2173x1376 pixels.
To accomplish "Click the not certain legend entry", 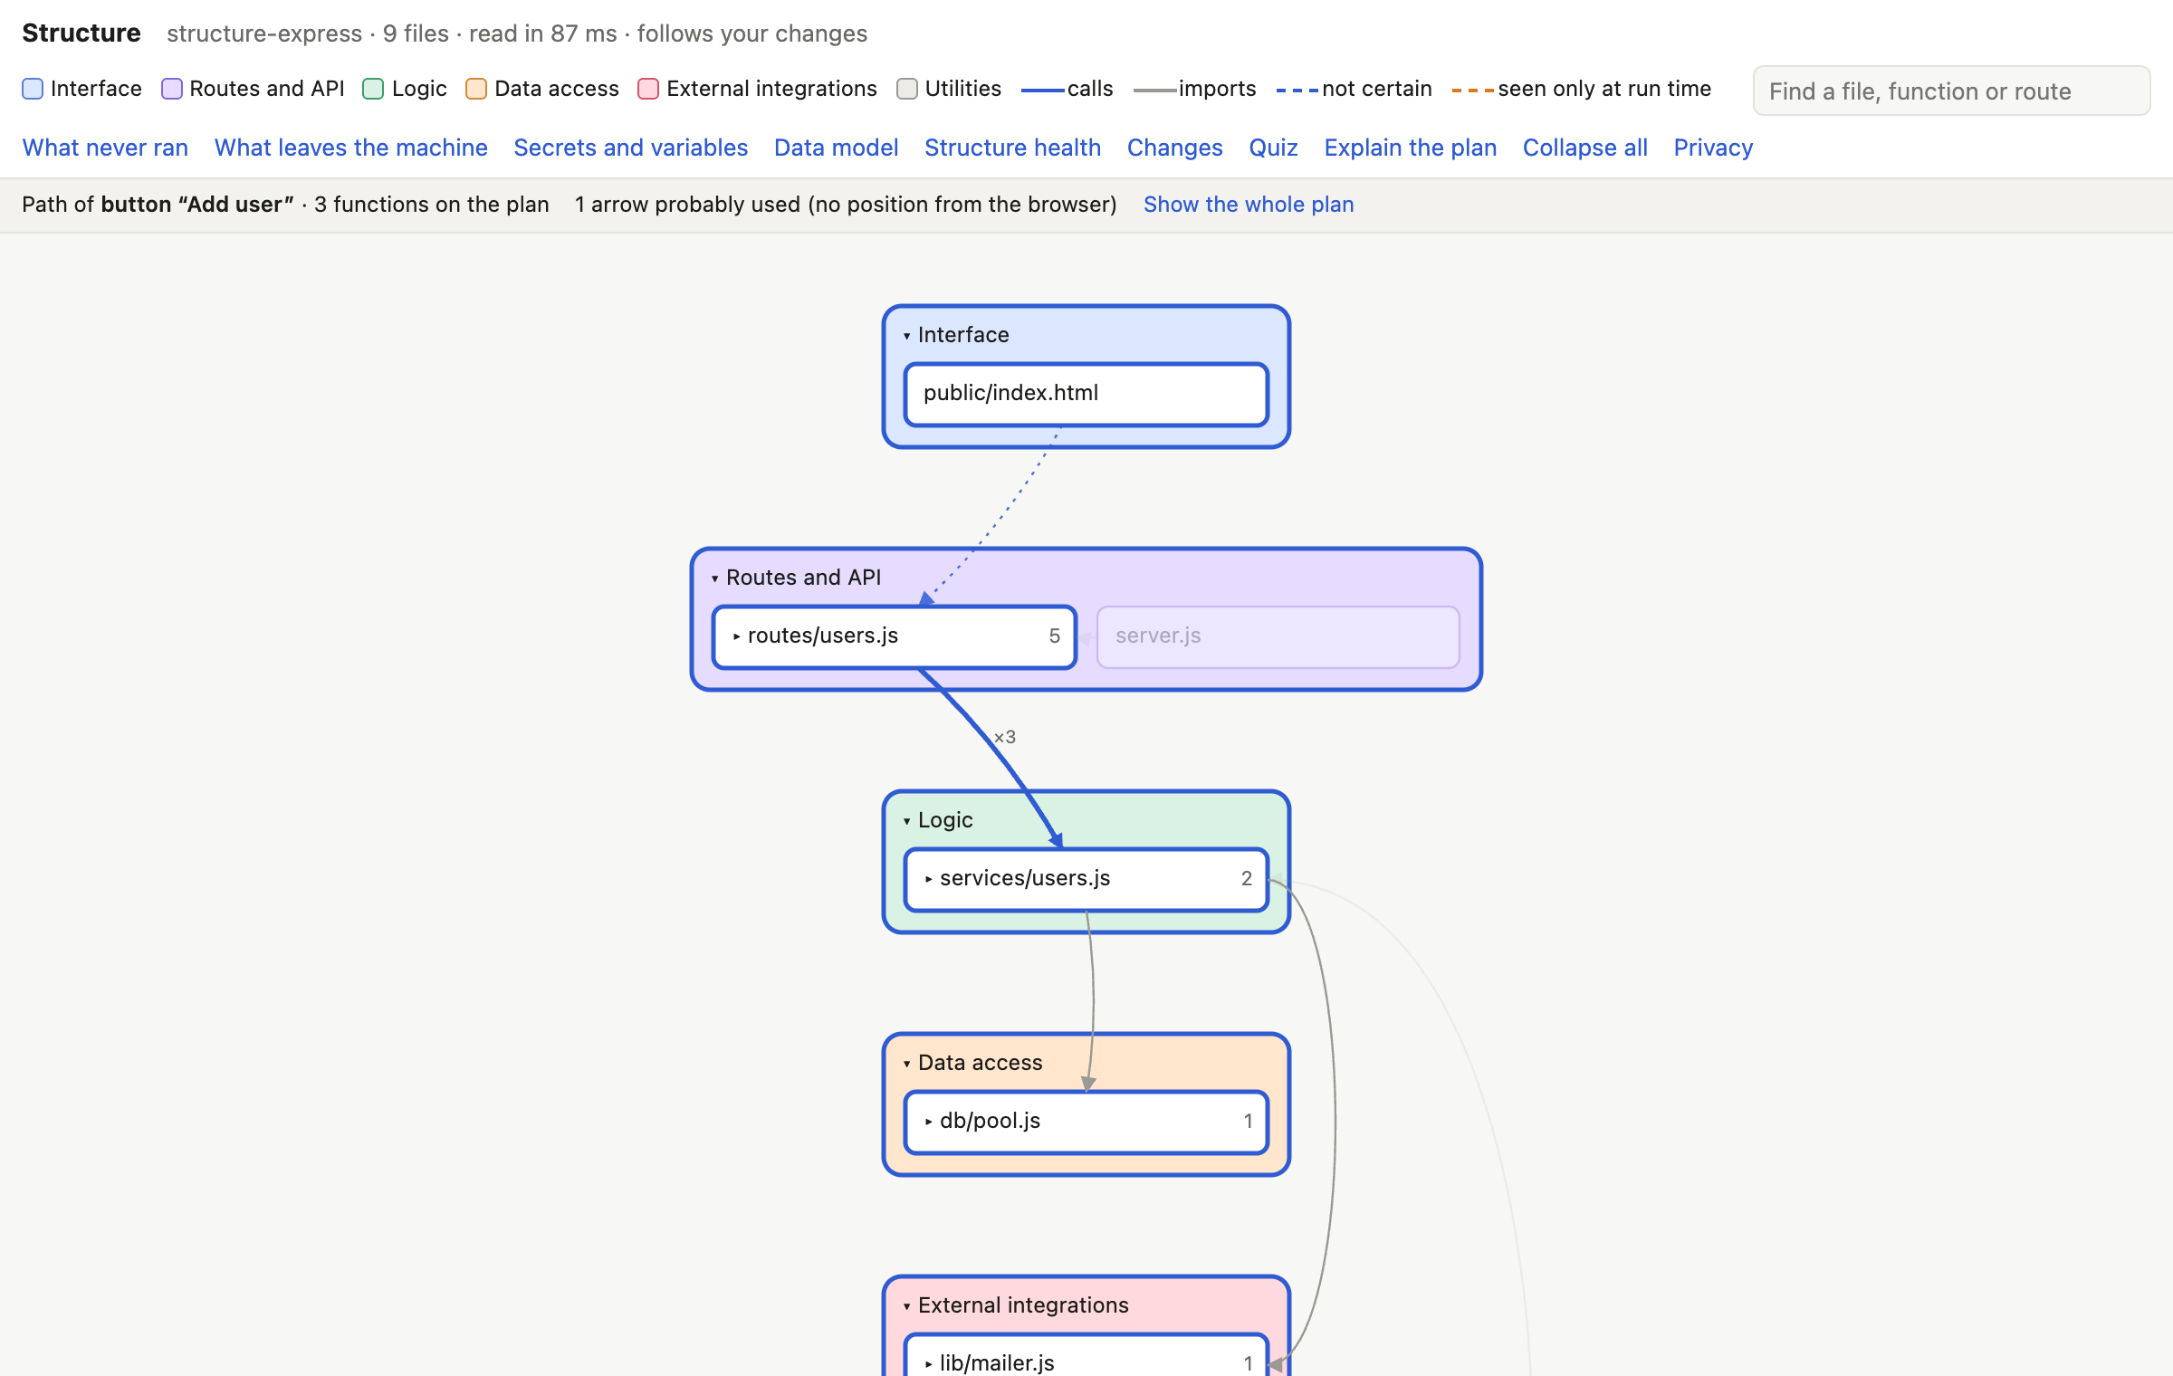I will pos(1354,89).
